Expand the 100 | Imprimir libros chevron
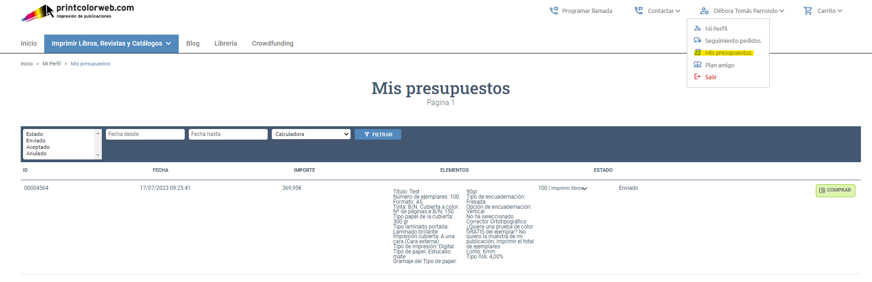Viewport: 872px width, 282px height. [x=585, y=188]
